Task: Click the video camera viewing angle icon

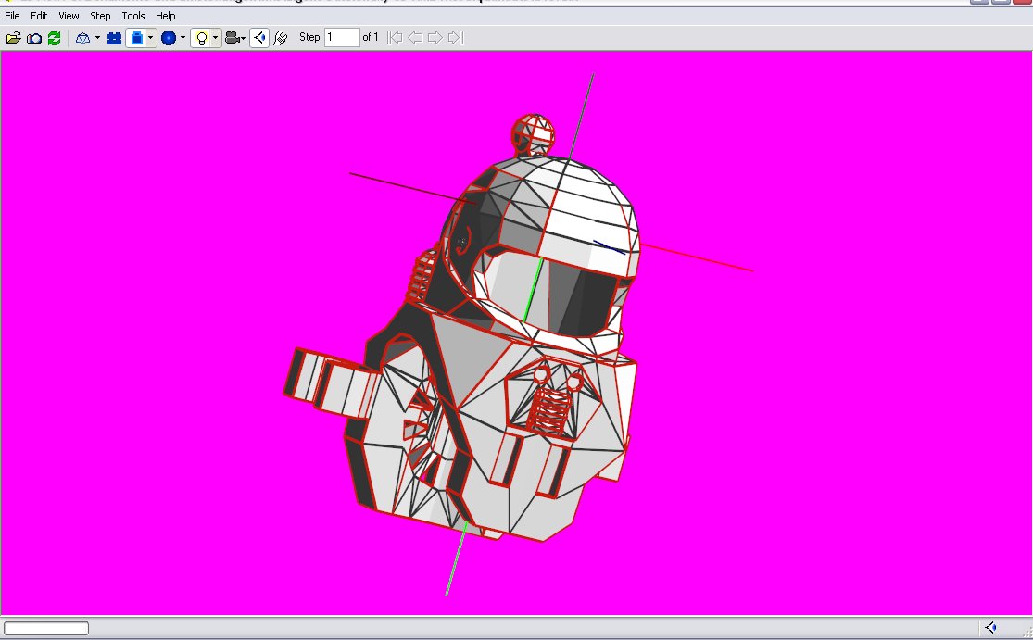Action: click(232, 38)
